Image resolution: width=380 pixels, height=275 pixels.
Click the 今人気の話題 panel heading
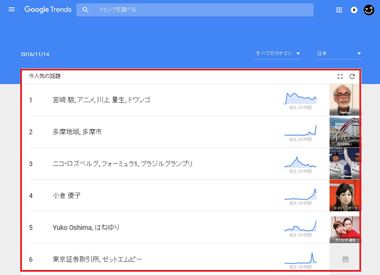(44, 76)
